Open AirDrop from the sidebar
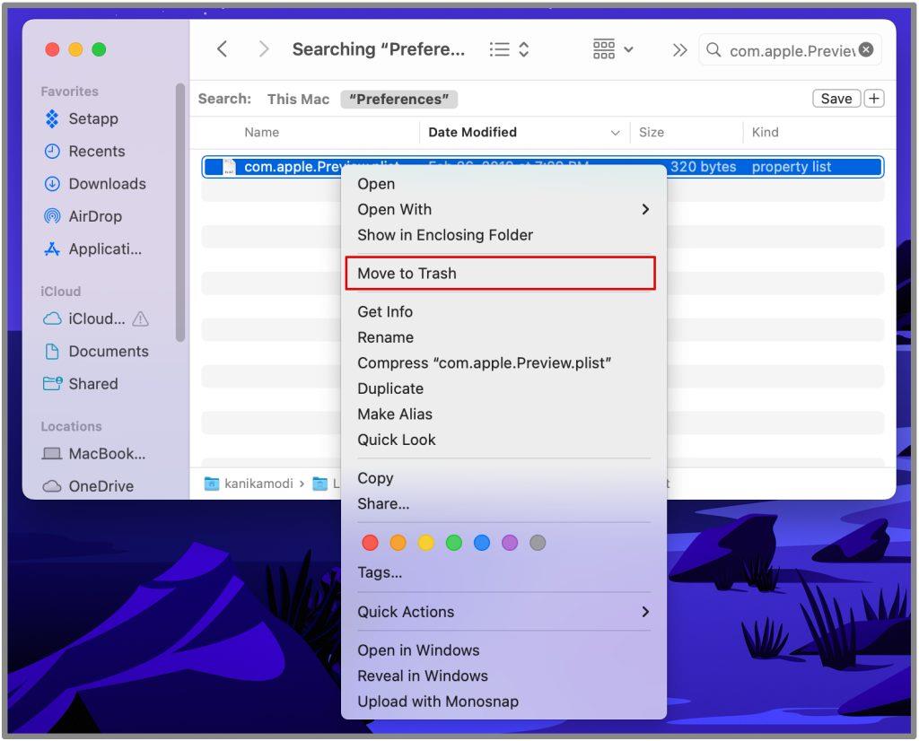919x741 pixels. 83,216
